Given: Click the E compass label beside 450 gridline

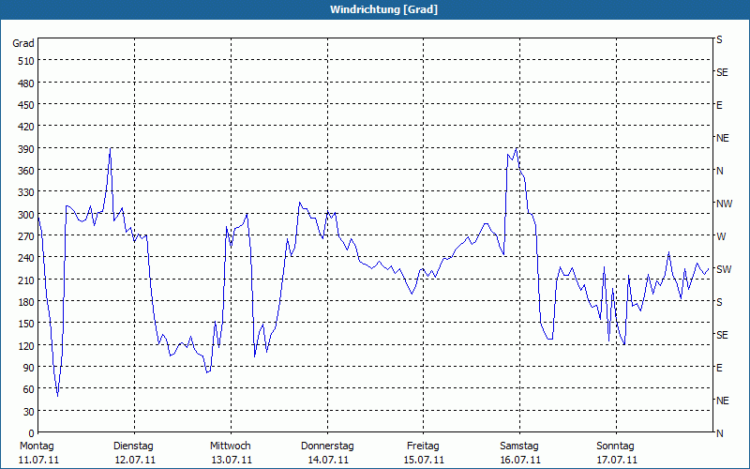Looking at the screenshot, I should (719, 105).
